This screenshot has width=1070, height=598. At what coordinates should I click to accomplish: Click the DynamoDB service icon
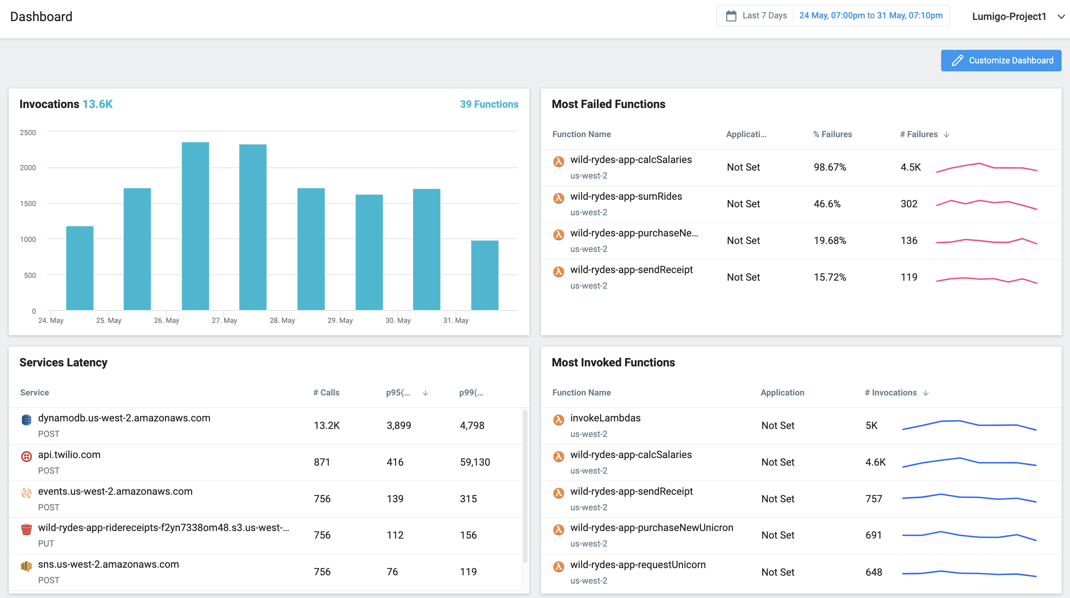click(26, 420)
